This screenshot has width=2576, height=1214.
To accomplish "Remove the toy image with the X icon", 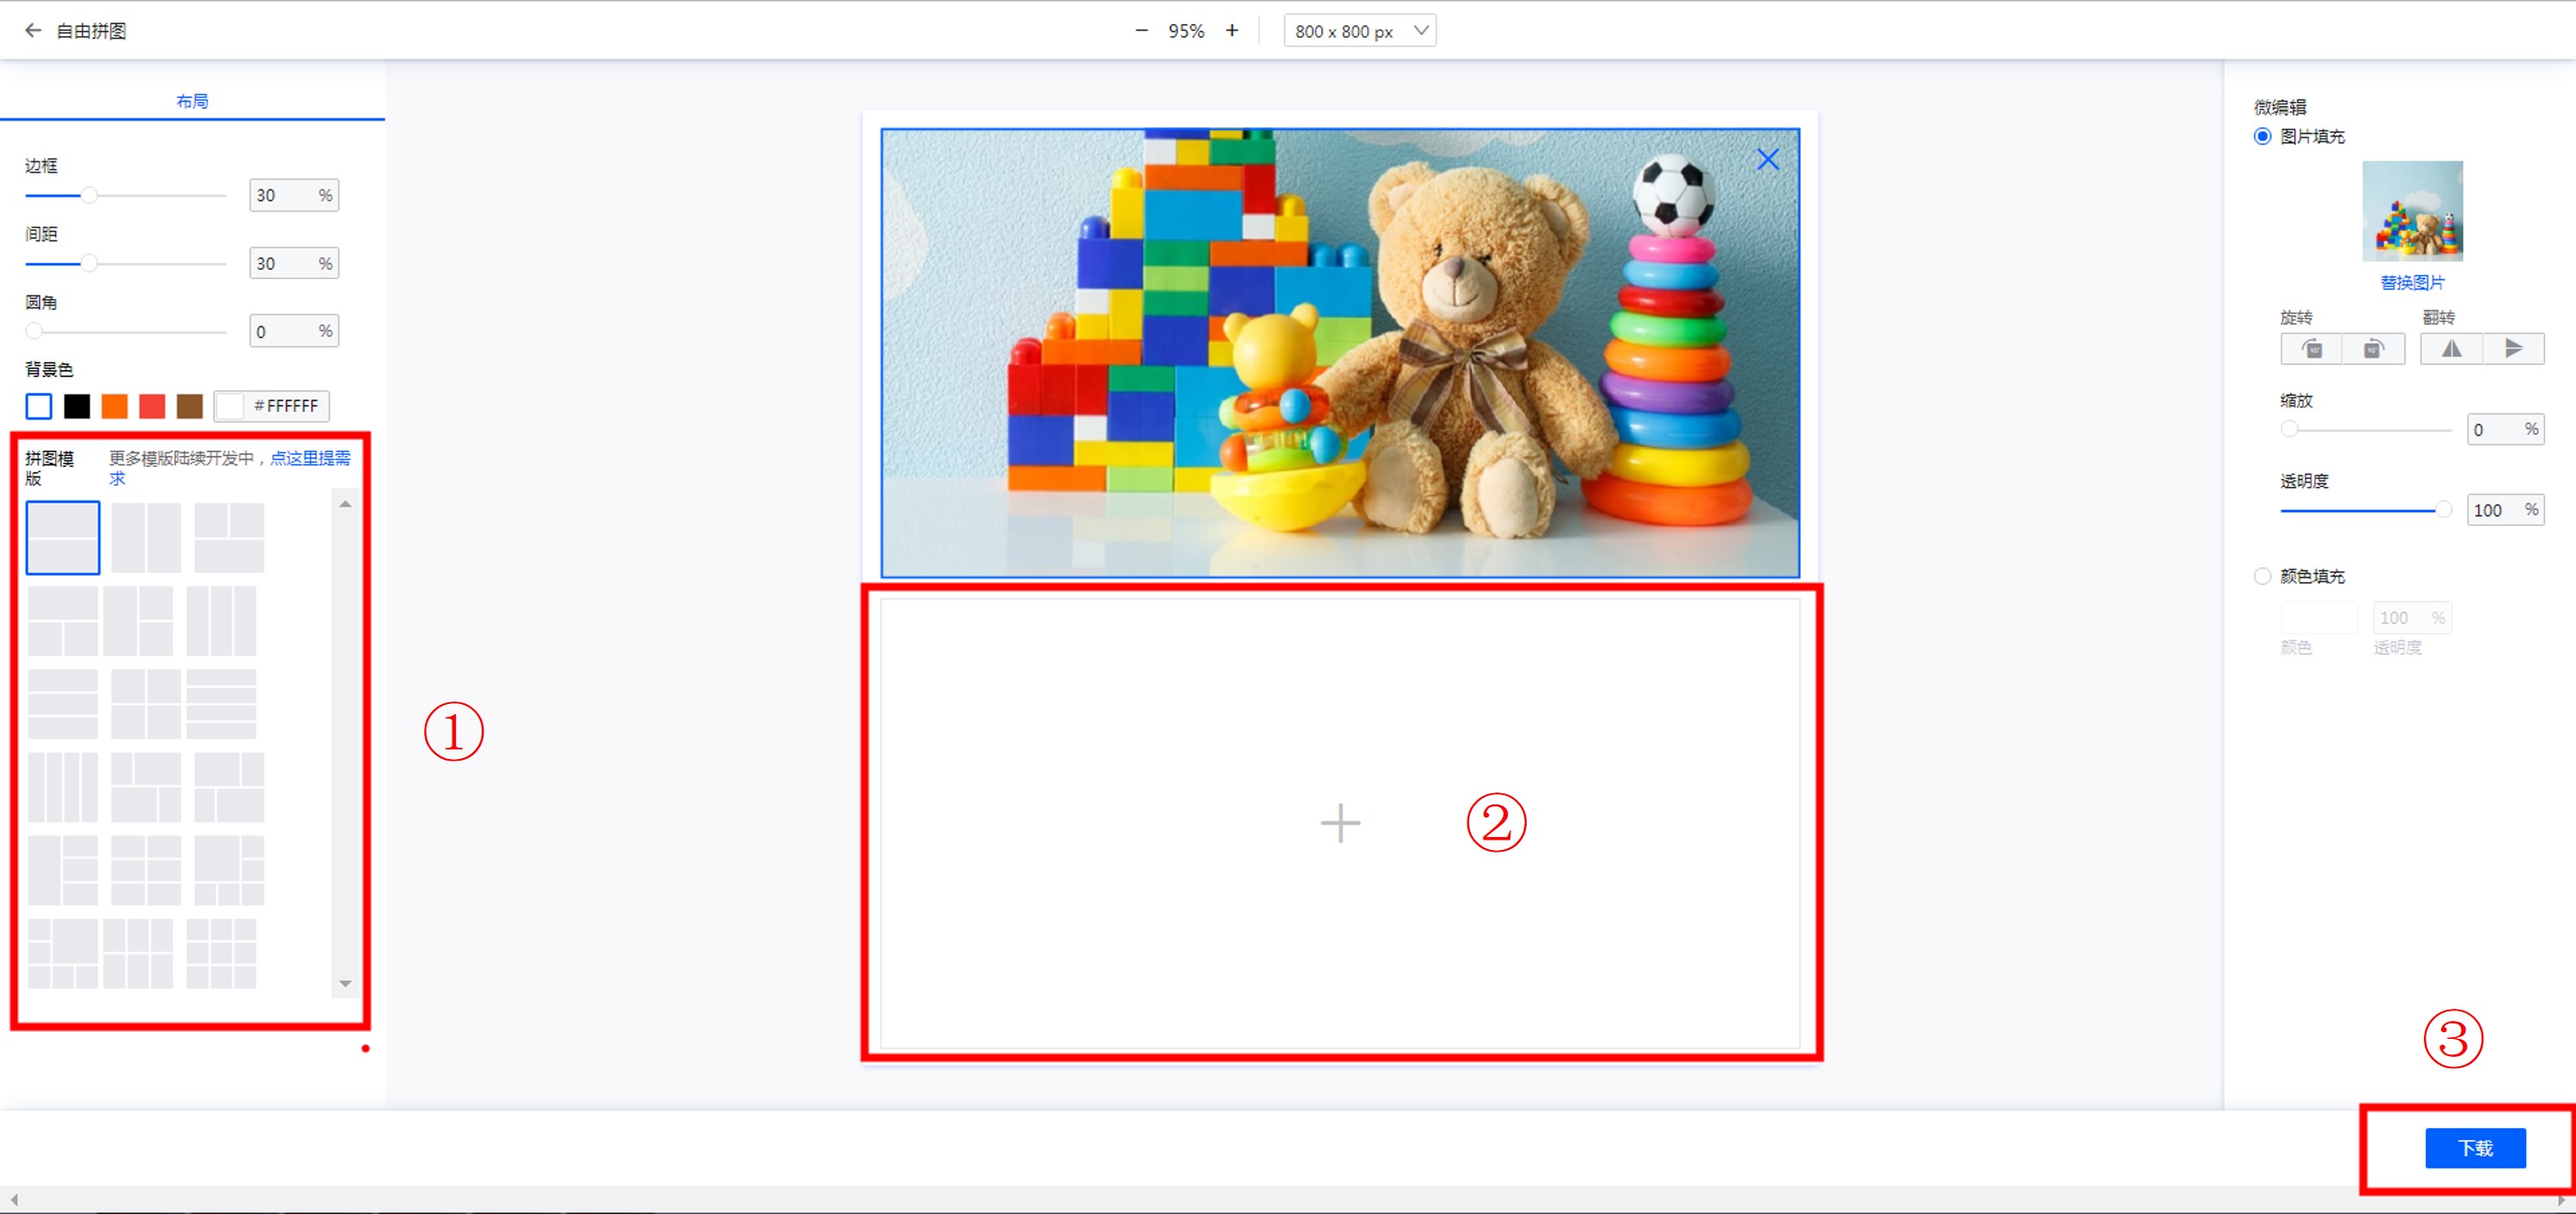I will click(1767, 159).
